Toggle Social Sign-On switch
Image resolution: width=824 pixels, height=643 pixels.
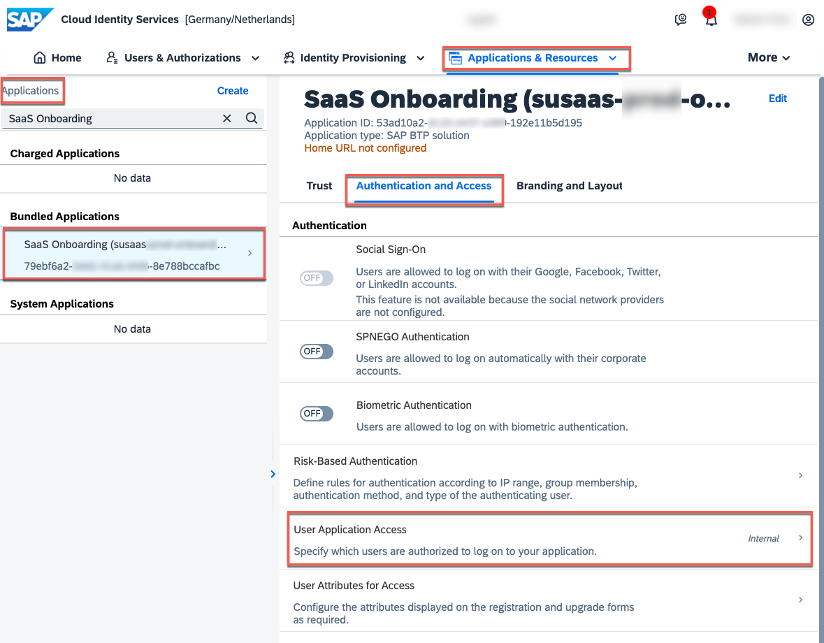(317, 278)
